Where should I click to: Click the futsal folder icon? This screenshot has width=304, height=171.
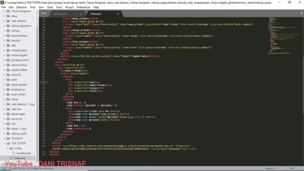tap(8, 99)
